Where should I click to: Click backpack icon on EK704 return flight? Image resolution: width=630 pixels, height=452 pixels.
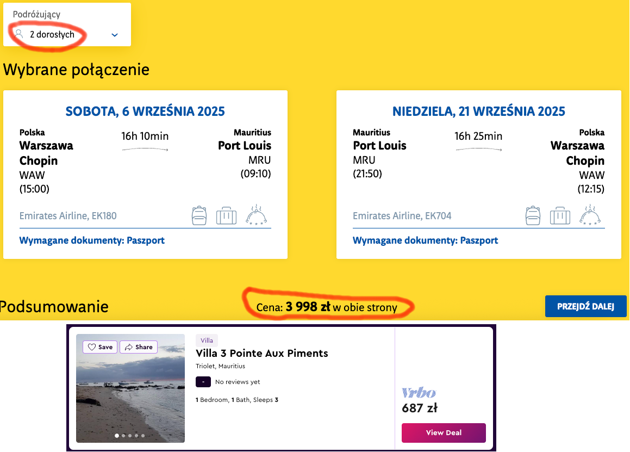(x=533, y=215)
